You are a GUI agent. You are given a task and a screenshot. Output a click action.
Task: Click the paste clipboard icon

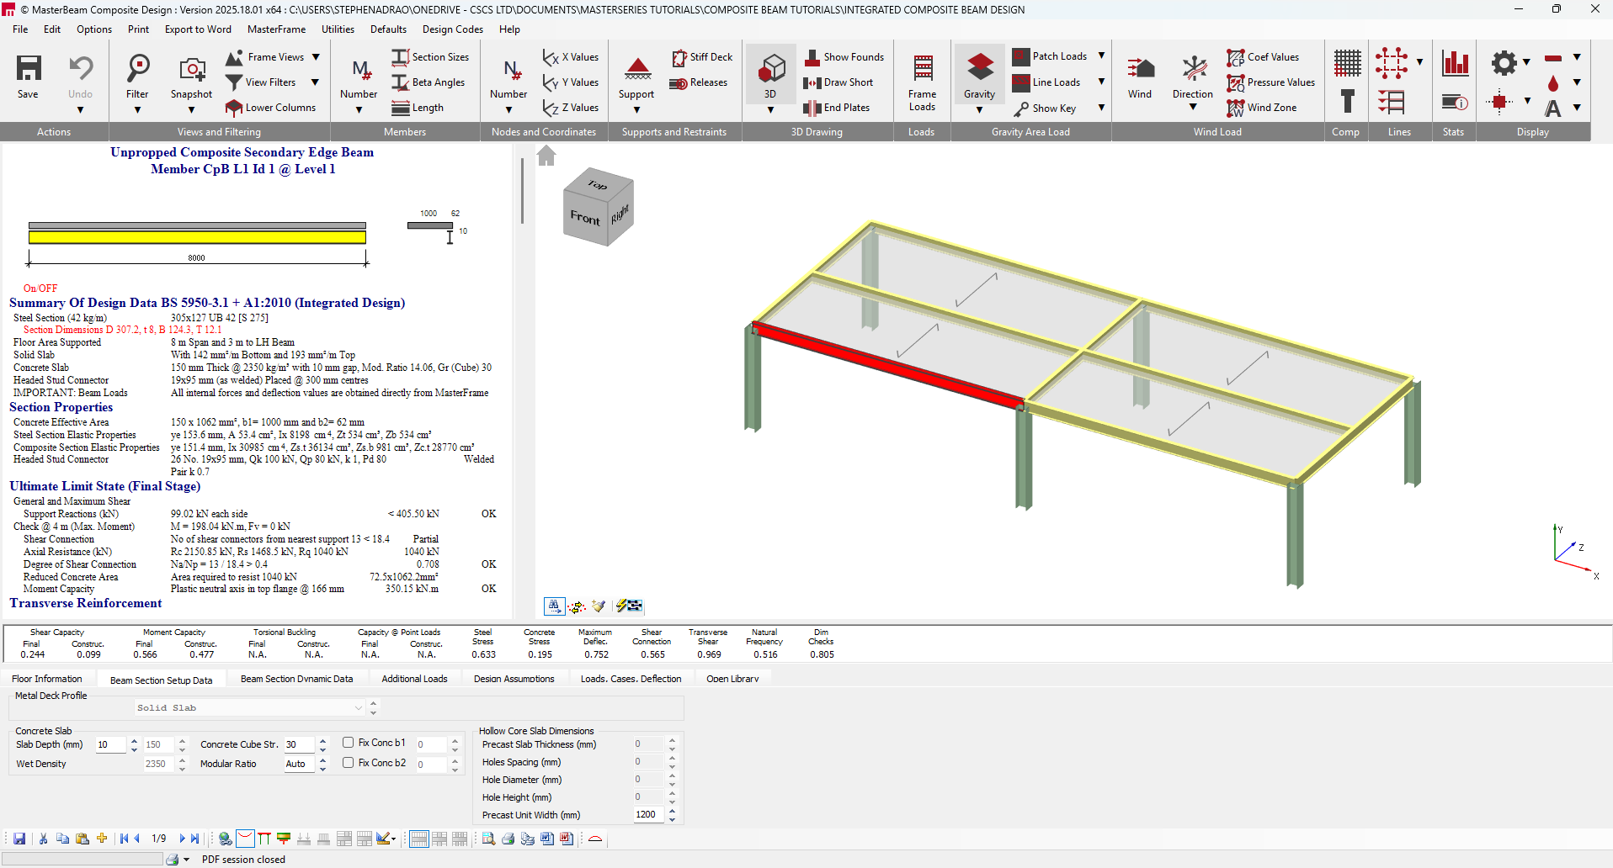pos(83,839)
